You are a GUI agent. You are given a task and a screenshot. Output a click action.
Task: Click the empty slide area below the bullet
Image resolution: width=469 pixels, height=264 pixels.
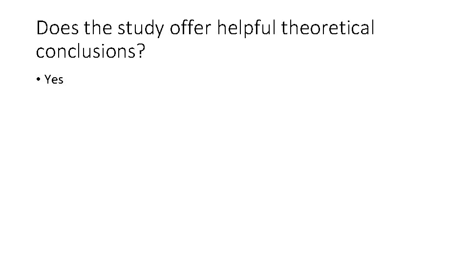tap(234, 174)
